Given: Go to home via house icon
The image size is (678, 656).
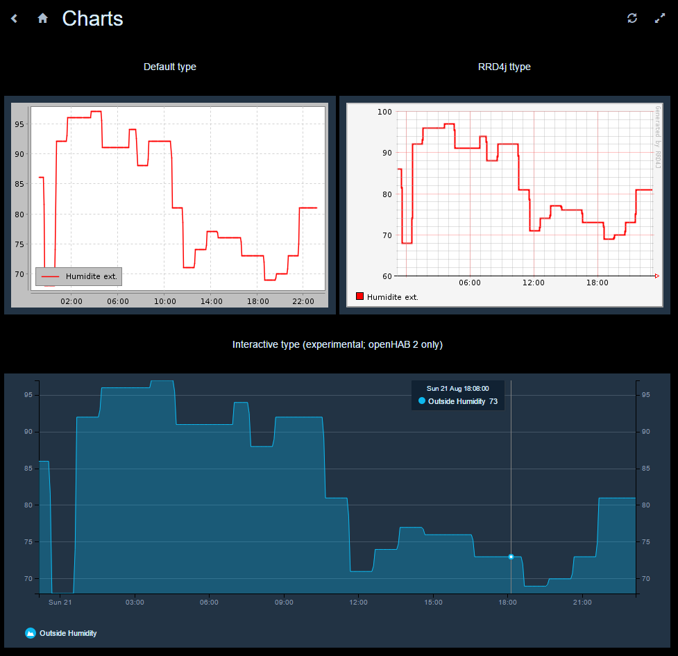Looking at the screenshot, I should 43,19.
